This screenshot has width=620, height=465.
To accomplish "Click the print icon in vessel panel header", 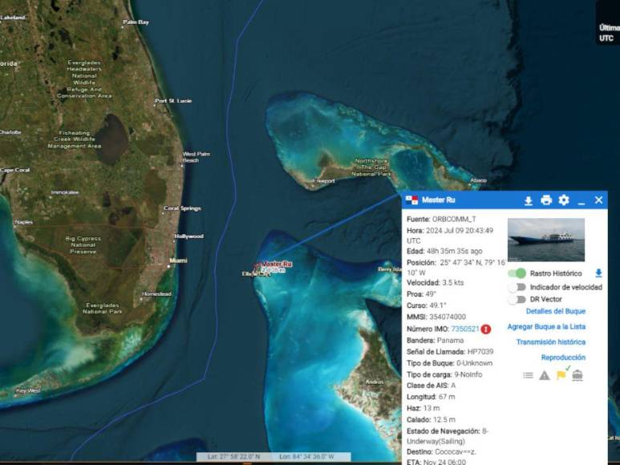I will tap(546, 200).
